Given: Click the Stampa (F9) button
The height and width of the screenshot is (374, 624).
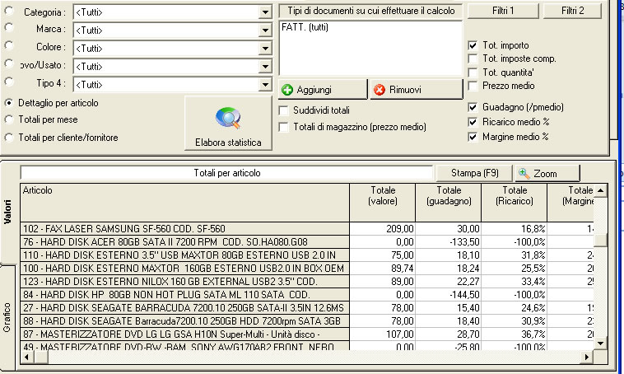Looking at the screenshot, I should tap(474, 173).
